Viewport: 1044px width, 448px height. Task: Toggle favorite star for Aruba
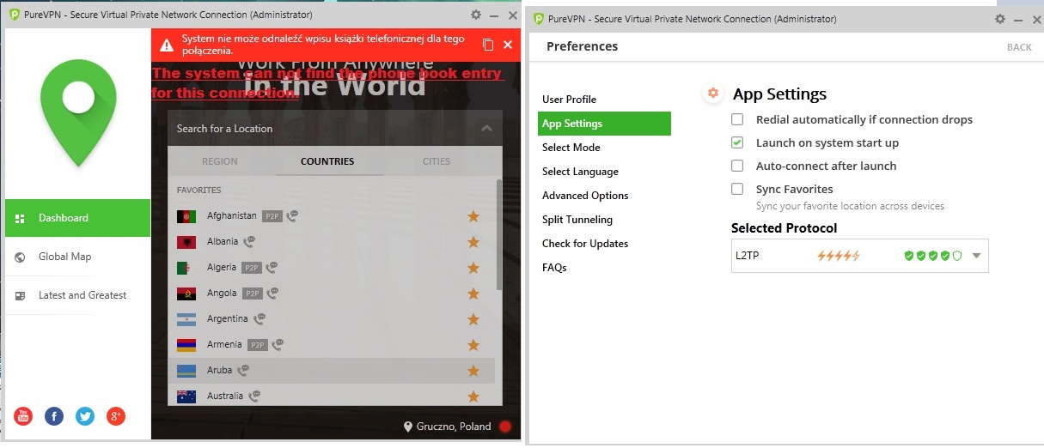point(473,371)
